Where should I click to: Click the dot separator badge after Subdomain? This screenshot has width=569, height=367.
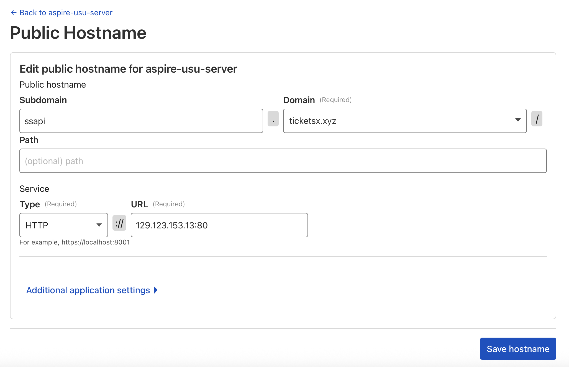point(273,119)
